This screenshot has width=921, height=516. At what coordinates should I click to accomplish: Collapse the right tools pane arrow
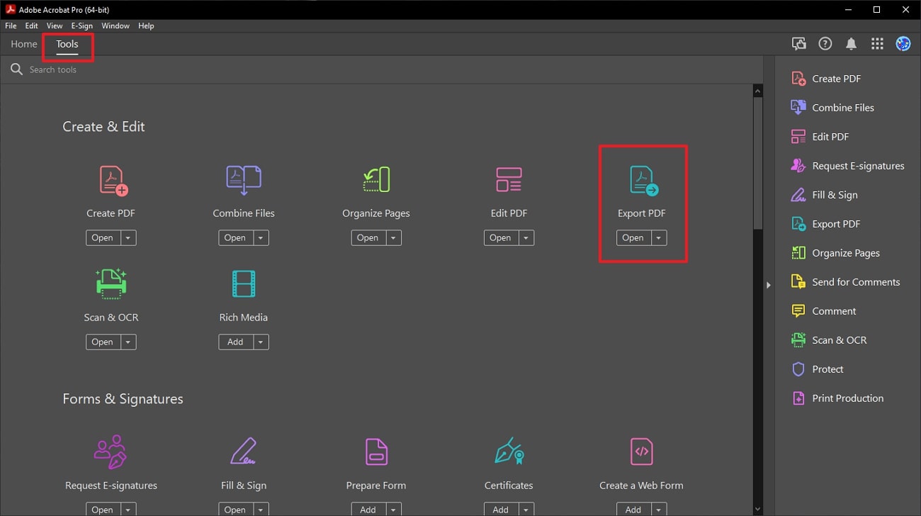point(768,285)
